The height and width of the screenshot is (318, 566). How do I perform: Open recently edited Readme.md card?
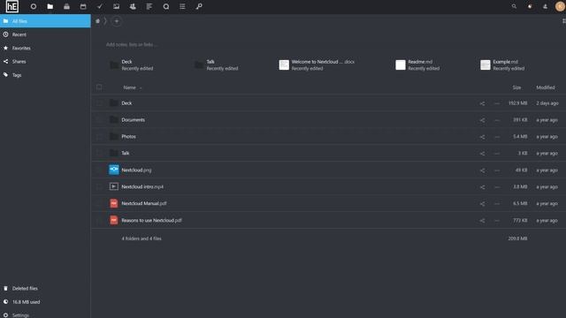[417, 64]
